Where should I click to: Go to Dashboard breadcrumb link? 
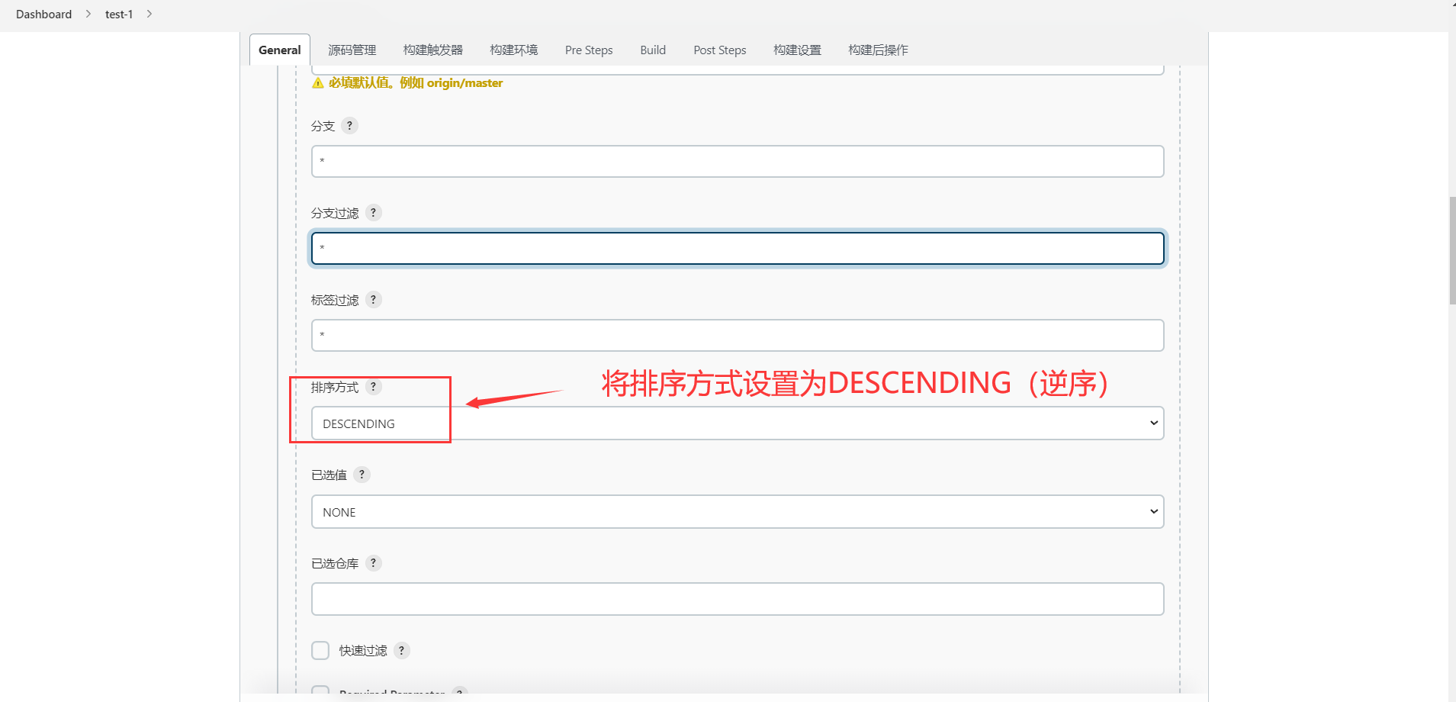43,14
